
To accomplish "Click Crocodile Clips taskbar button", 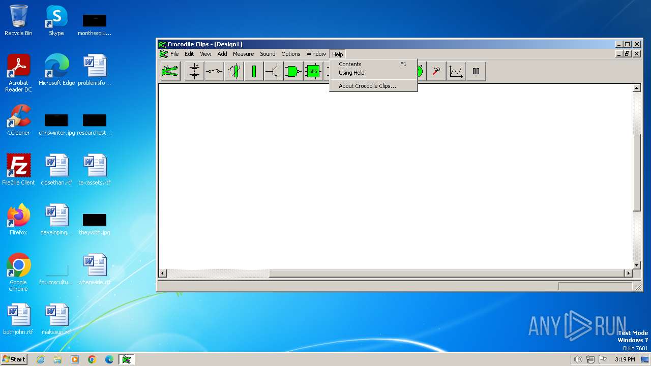I will pyautogui.click(x=127, y=359).
